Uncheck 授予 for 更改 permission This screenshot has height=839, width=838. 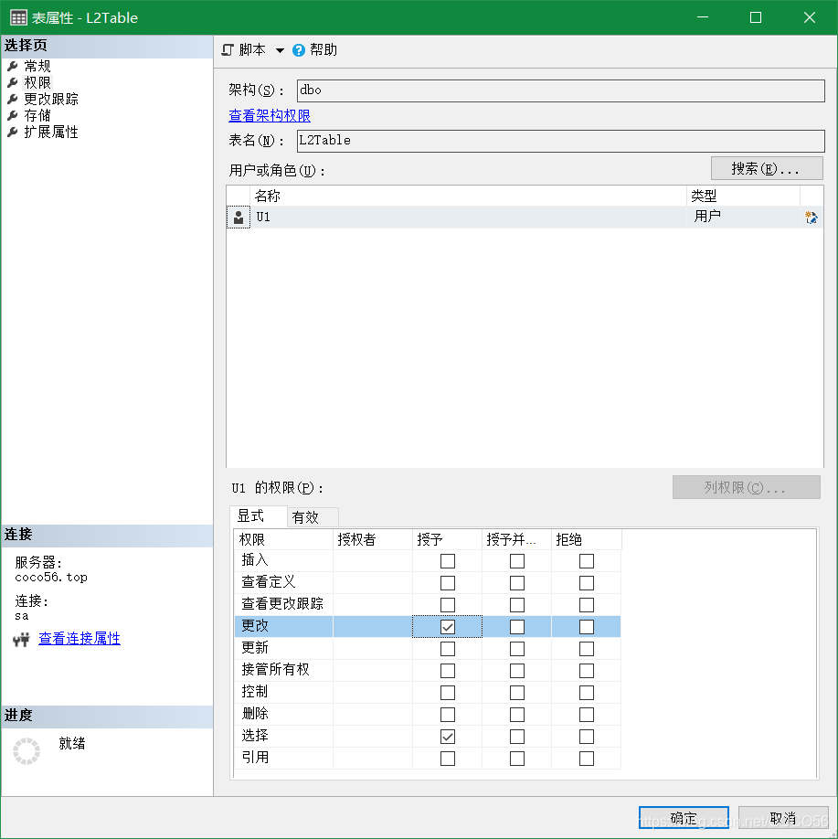448,627
